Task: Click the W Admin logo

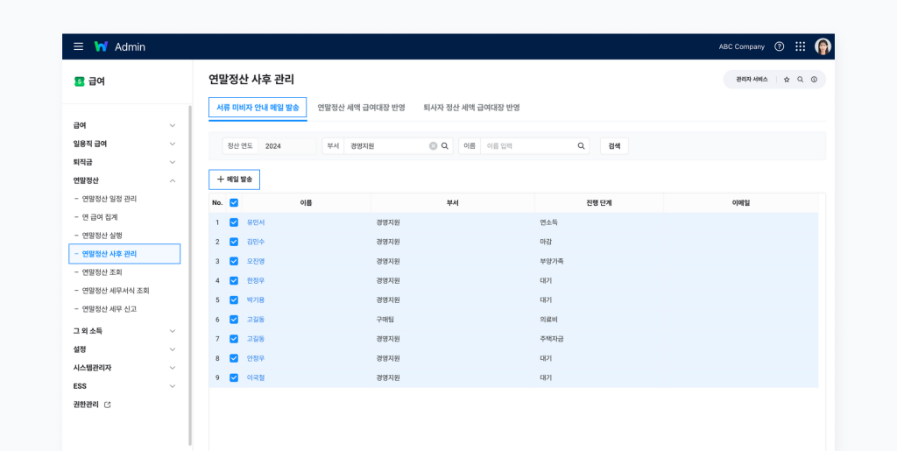Action: (119, 47)
